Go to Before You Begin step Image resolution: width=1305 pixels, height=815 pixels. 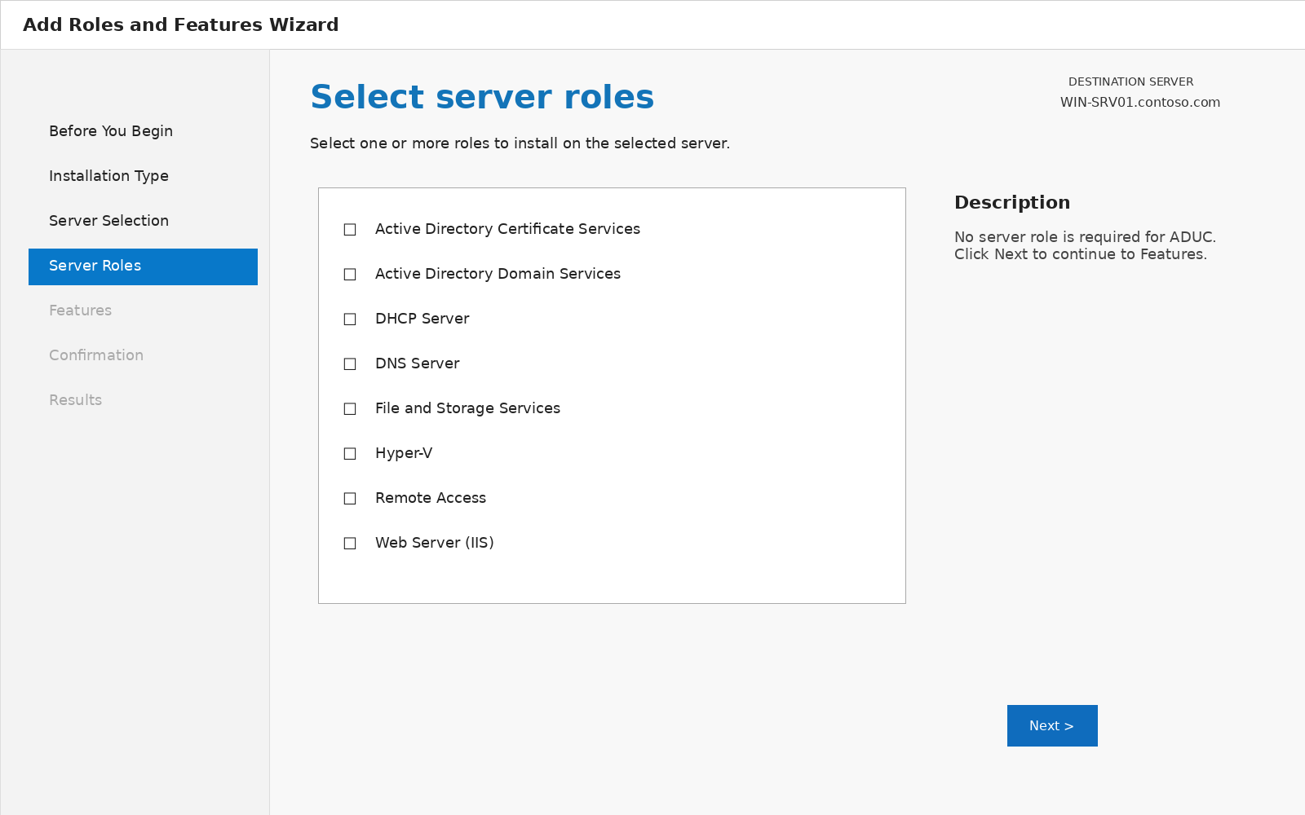111,131
